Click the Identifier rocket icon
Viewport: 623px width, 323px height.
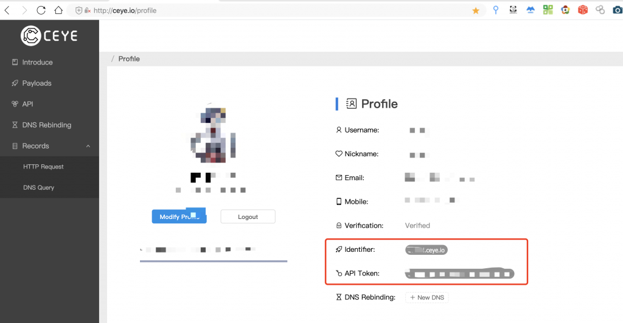[338, 249]
